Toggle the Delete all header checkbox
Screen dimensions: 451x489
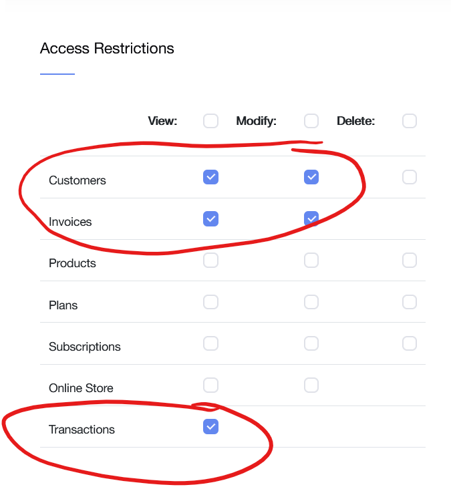pyautogui.click(x=410, y=121)
